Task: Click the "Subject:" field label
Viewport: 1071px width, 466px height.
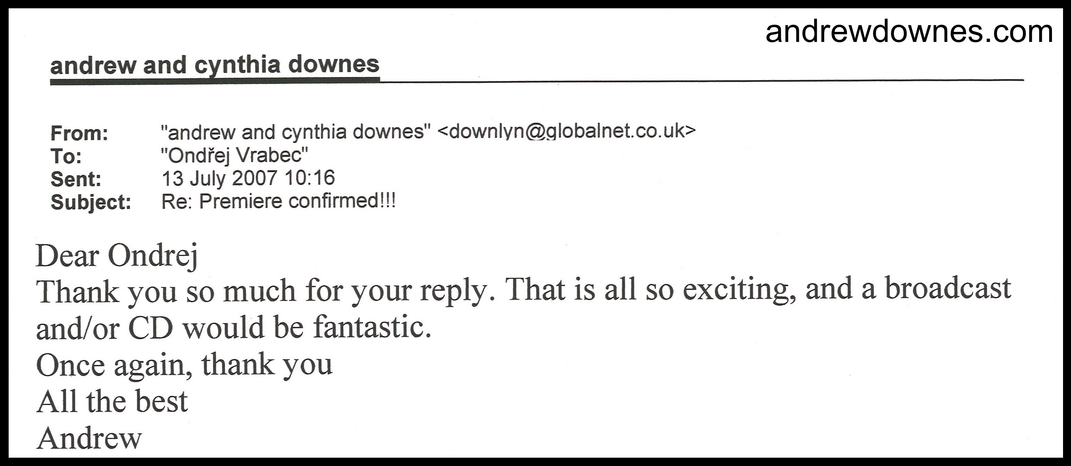Action: click(91, 202)
